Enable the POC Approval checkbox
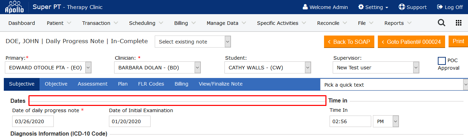 (x=442, y=61)
